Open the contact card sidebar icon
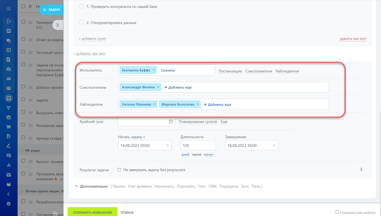This screenshot has height=216, width=381. (9, 155)
